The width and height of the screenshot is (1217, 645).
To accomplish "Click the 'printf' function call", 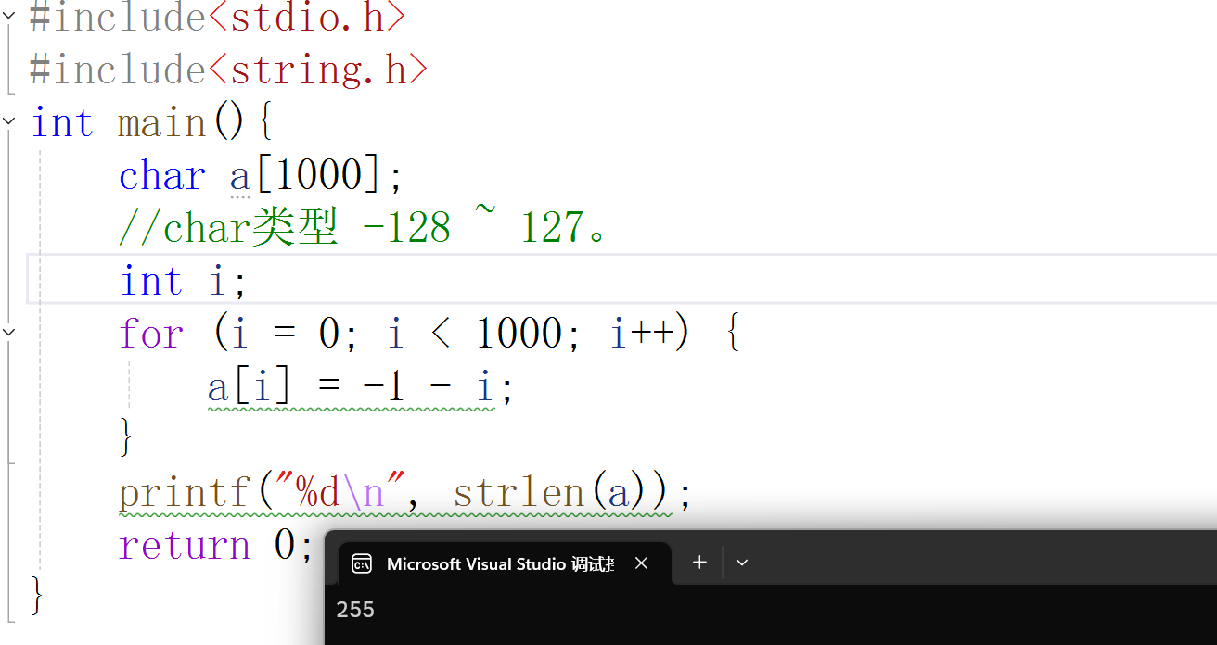I will tap(185, 491).
